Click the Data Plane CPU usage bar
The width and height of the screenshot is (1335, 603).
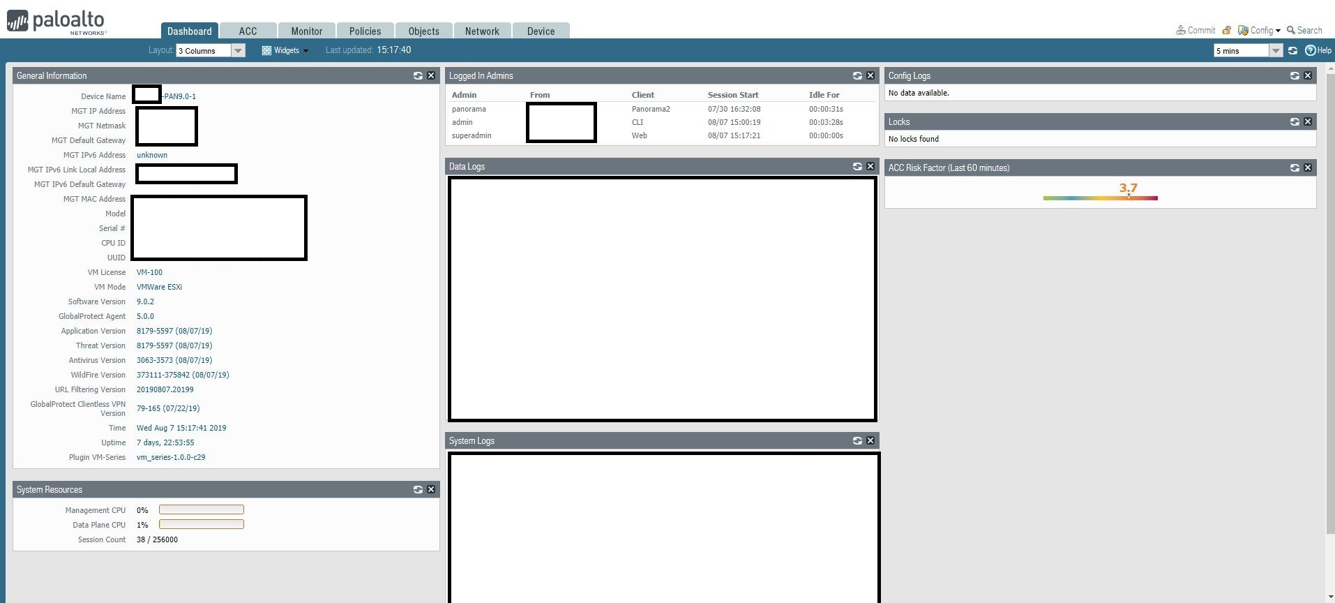202,524
